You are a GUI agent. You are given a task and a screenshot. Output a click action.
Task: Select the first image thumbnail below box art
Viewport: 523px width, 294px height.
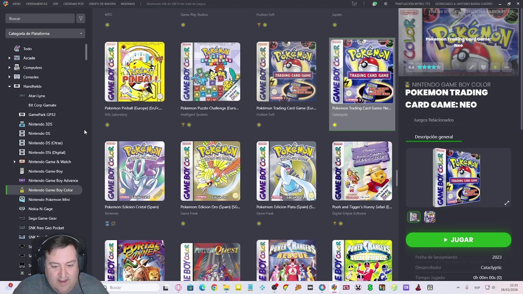click(413, 217)
